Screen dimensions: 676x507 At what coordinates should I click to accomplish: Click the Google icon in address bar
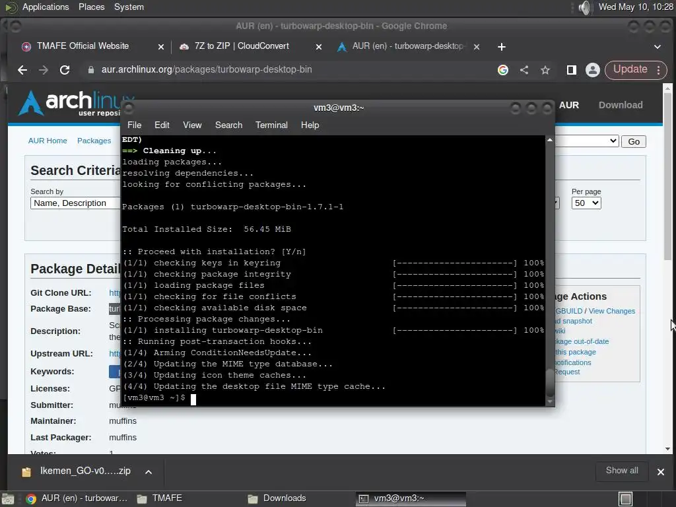point(502,70)
